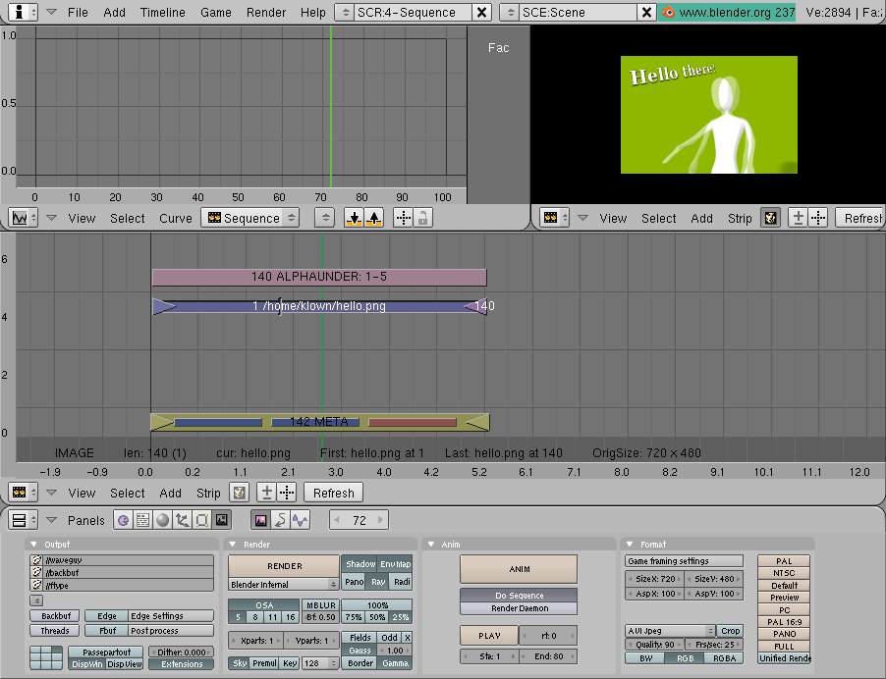Click the view-all crosshair icon in the IPO header
The image size is (886, 679).
coord(404,218)
